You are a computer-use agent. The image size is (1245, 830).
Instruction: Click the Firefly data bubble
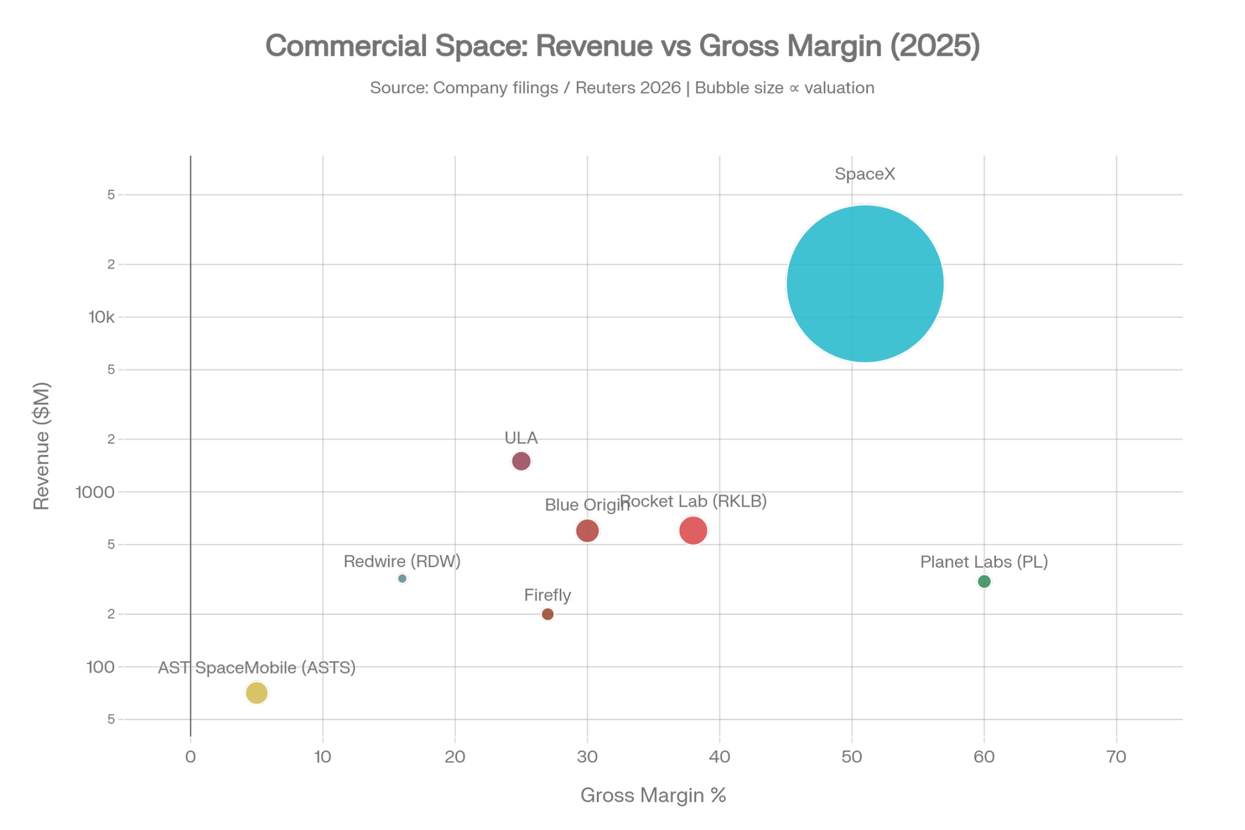(548, 614)
